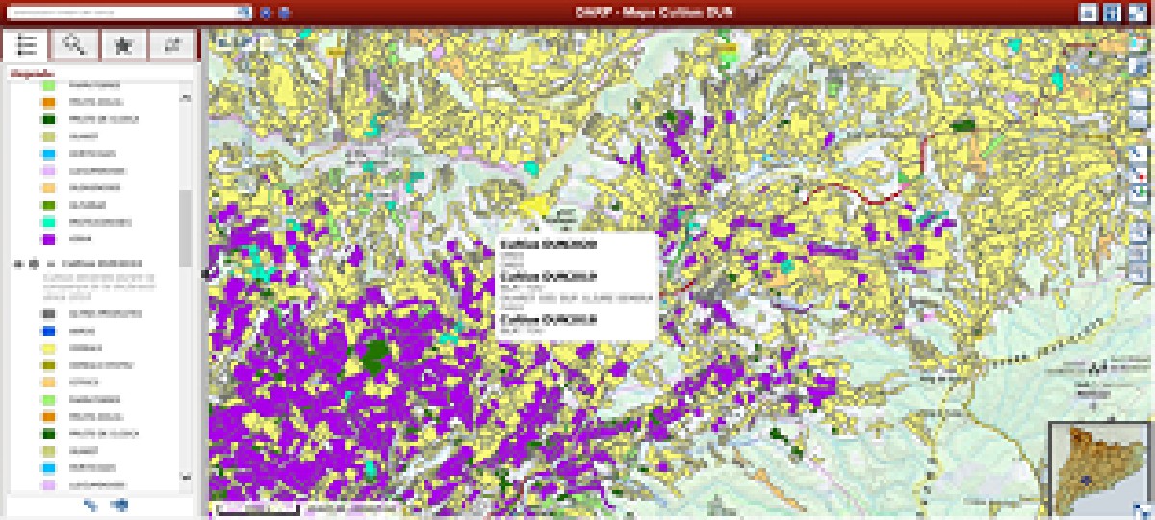Screen dimensions: 1155x520
Task: Click the purple swatch in the upper legend
Action: pos(49,238)
